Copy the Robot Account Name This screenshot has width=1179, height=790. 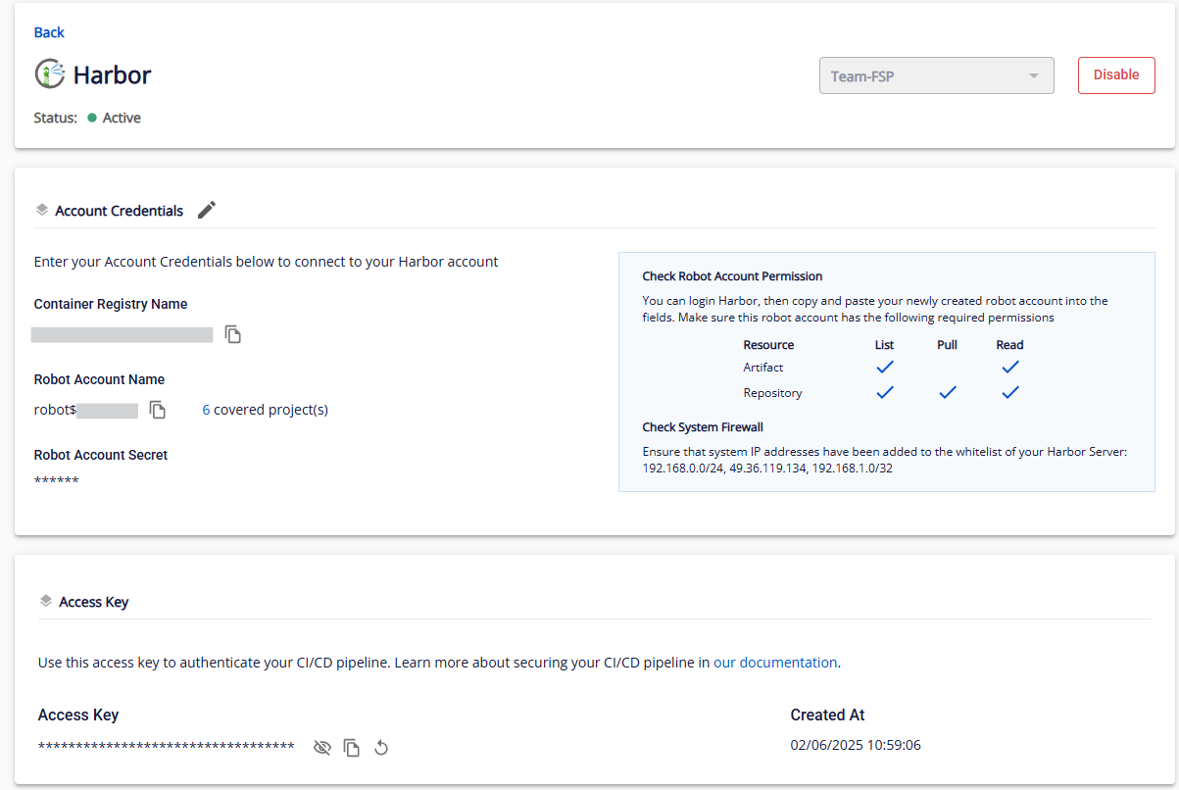coord(158,410)
